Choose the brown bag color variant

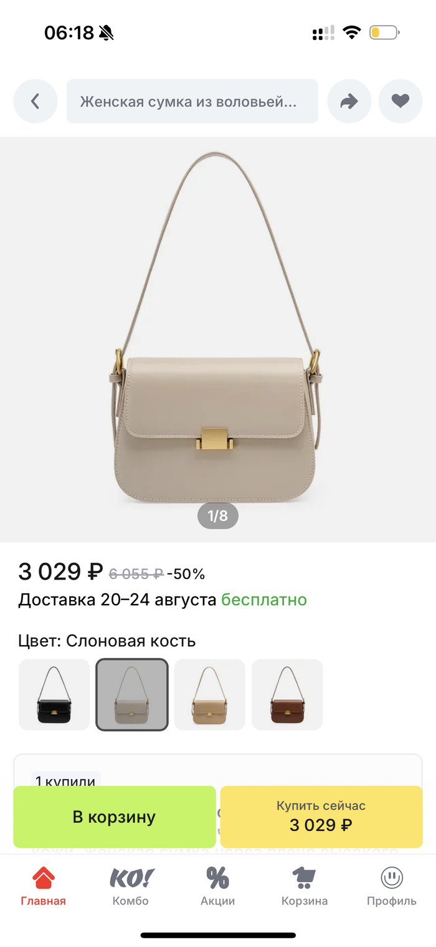tap(287, 694)
